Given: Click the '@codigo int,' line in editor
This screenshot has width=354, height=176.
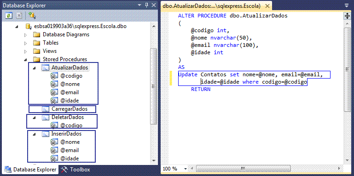Looking at the screenshot, I should (210, 31).
